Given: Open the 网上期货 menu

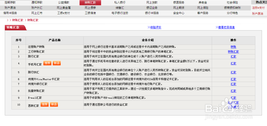Looking at the screenshot, I should click(x=179, y=8).
